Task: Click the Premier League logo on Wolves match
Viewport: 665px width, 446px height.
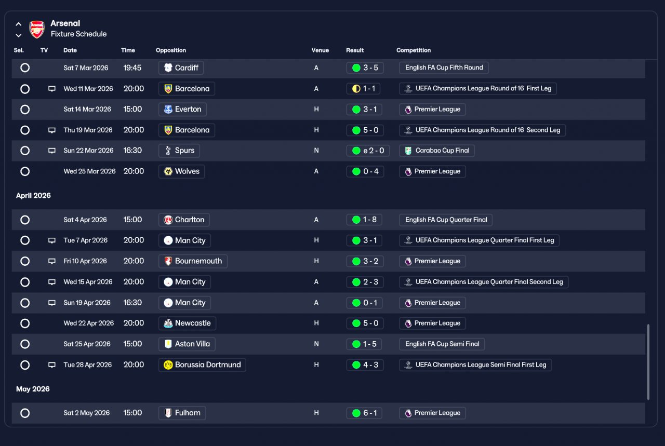Action: [408, 171]
